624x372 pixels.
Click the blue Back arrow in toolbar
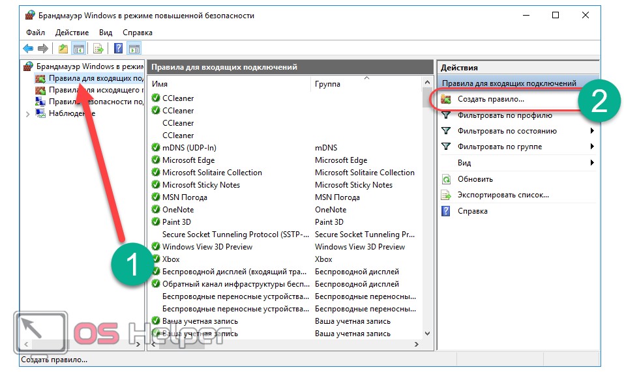tap(28, 48)
